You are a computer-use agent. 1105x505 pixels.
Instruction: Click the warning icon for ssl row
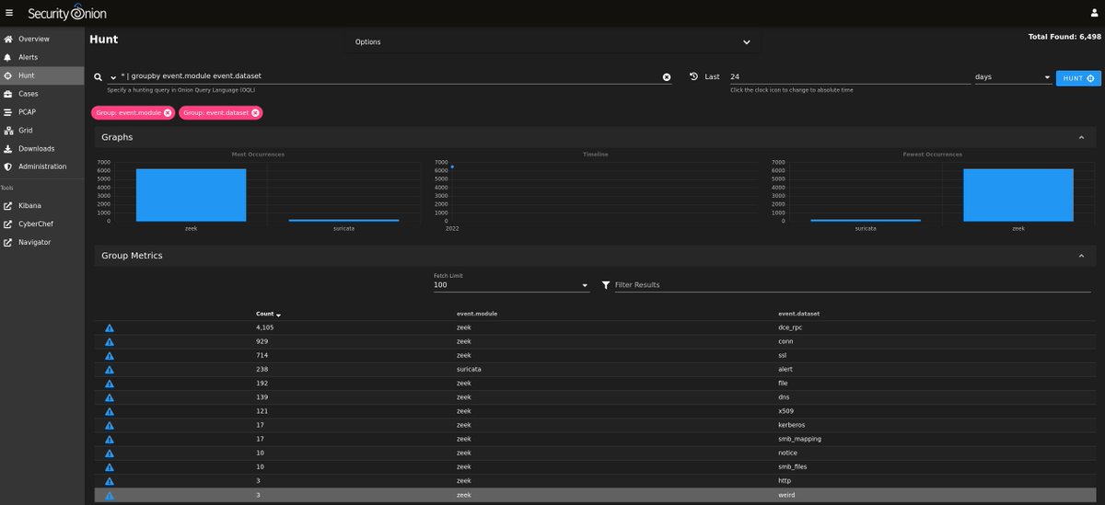(x=110, y=355)
